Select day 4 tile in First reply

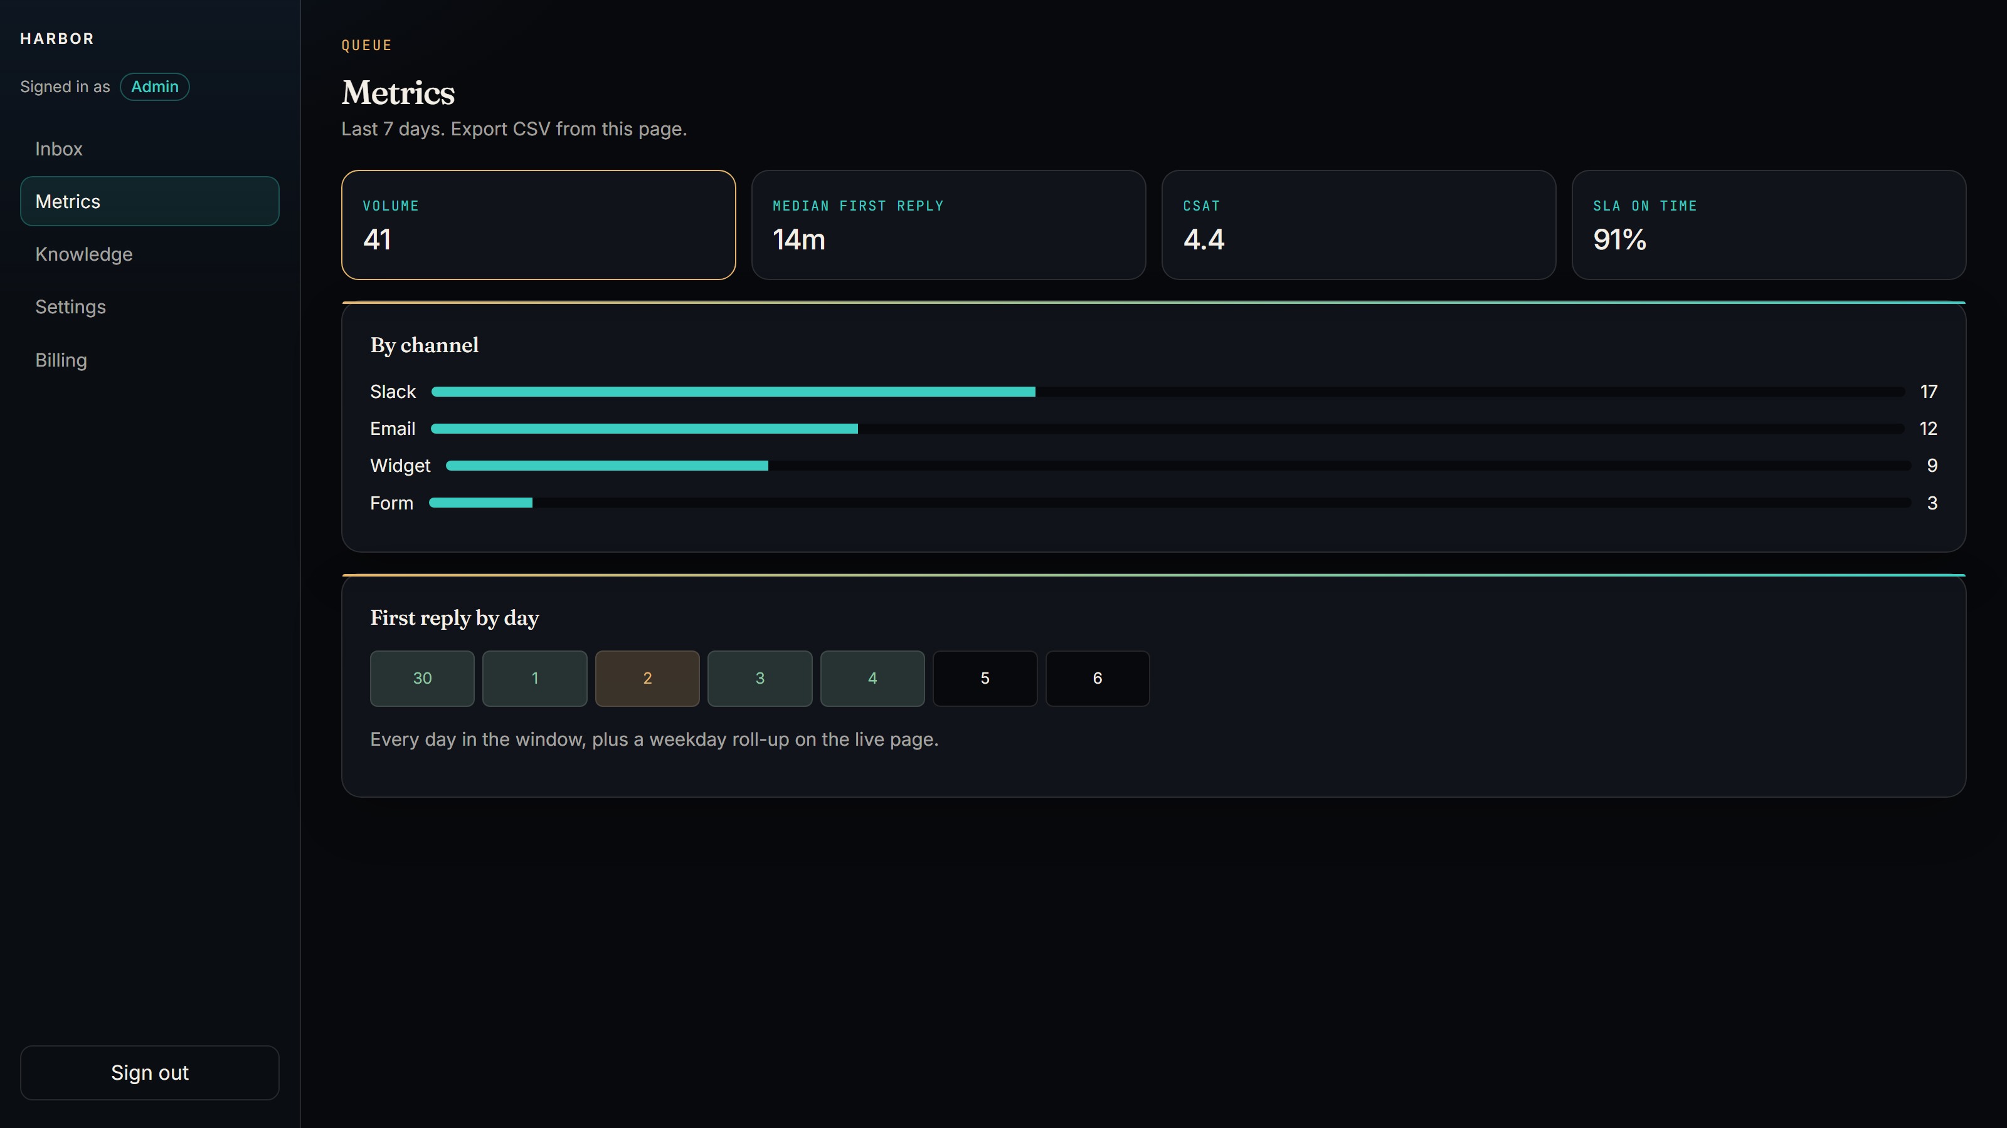(872, 678)
